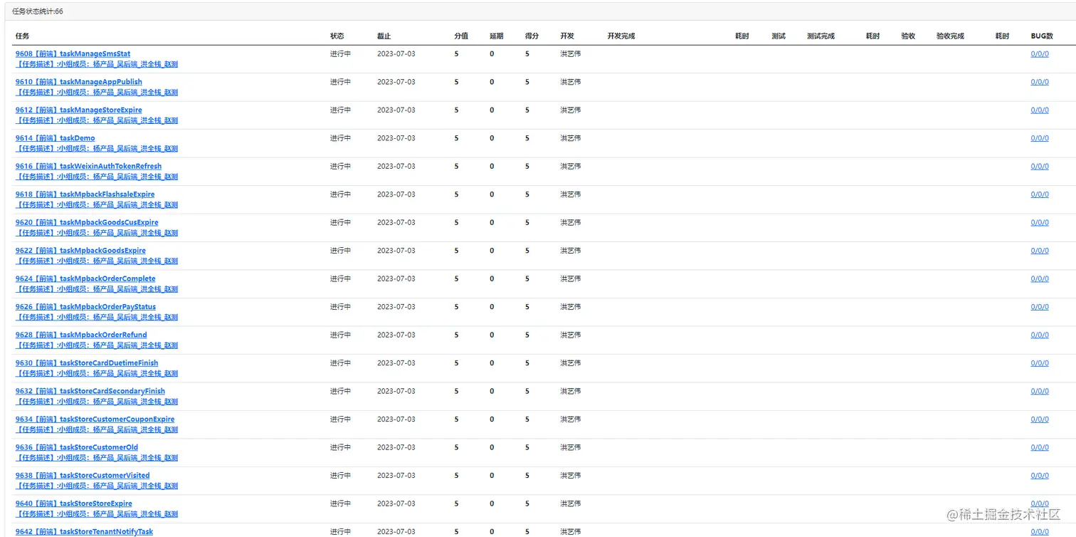Click the 0/0/0 BUG link for task 9618

(1040, 194)
